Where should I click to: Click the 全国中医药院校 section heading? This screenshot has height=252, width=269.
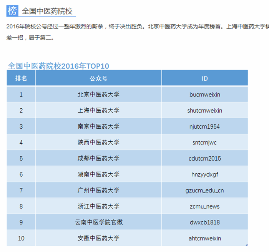pos(47,11)
